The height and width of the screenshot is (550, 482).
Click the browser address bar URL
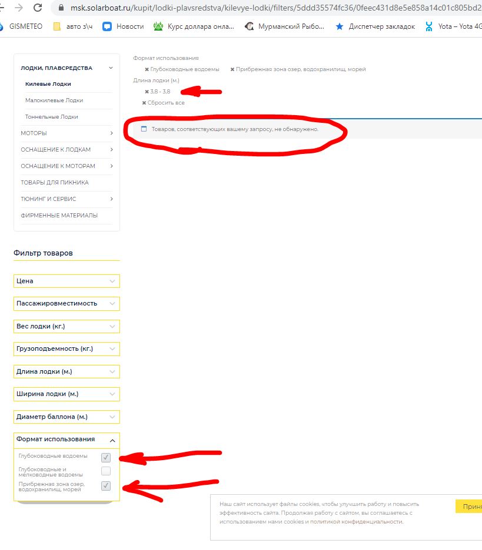coord(265,8)
